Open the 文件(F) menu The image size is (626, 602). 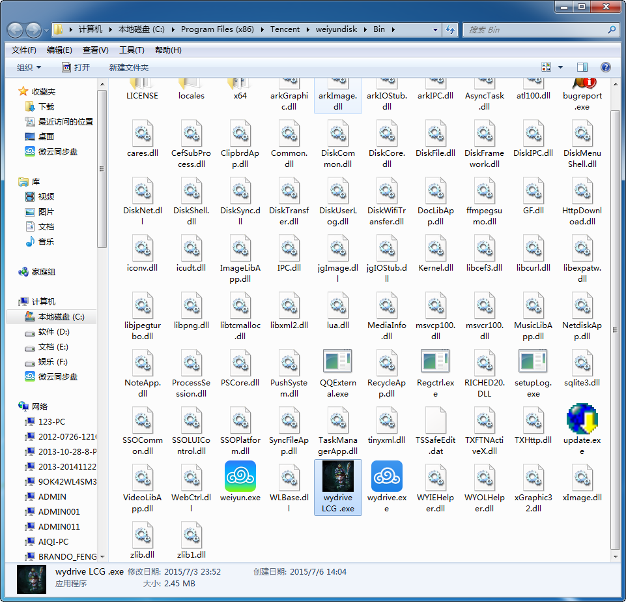(x=23, y=50)
